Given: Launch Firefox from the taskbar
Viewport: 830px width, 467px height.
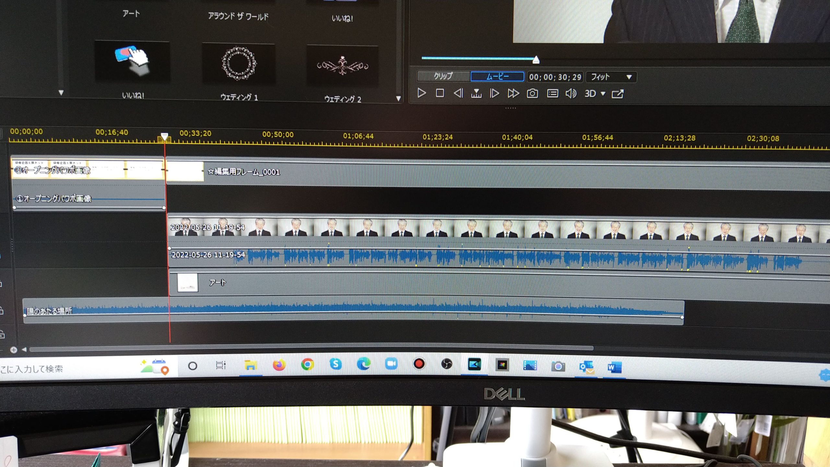Looking at the screenshot, I should tap(279, 365).
